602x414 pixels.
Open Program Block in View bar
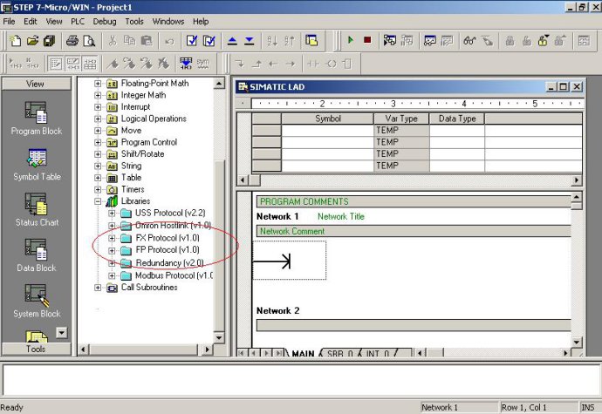tap(36, 119)
